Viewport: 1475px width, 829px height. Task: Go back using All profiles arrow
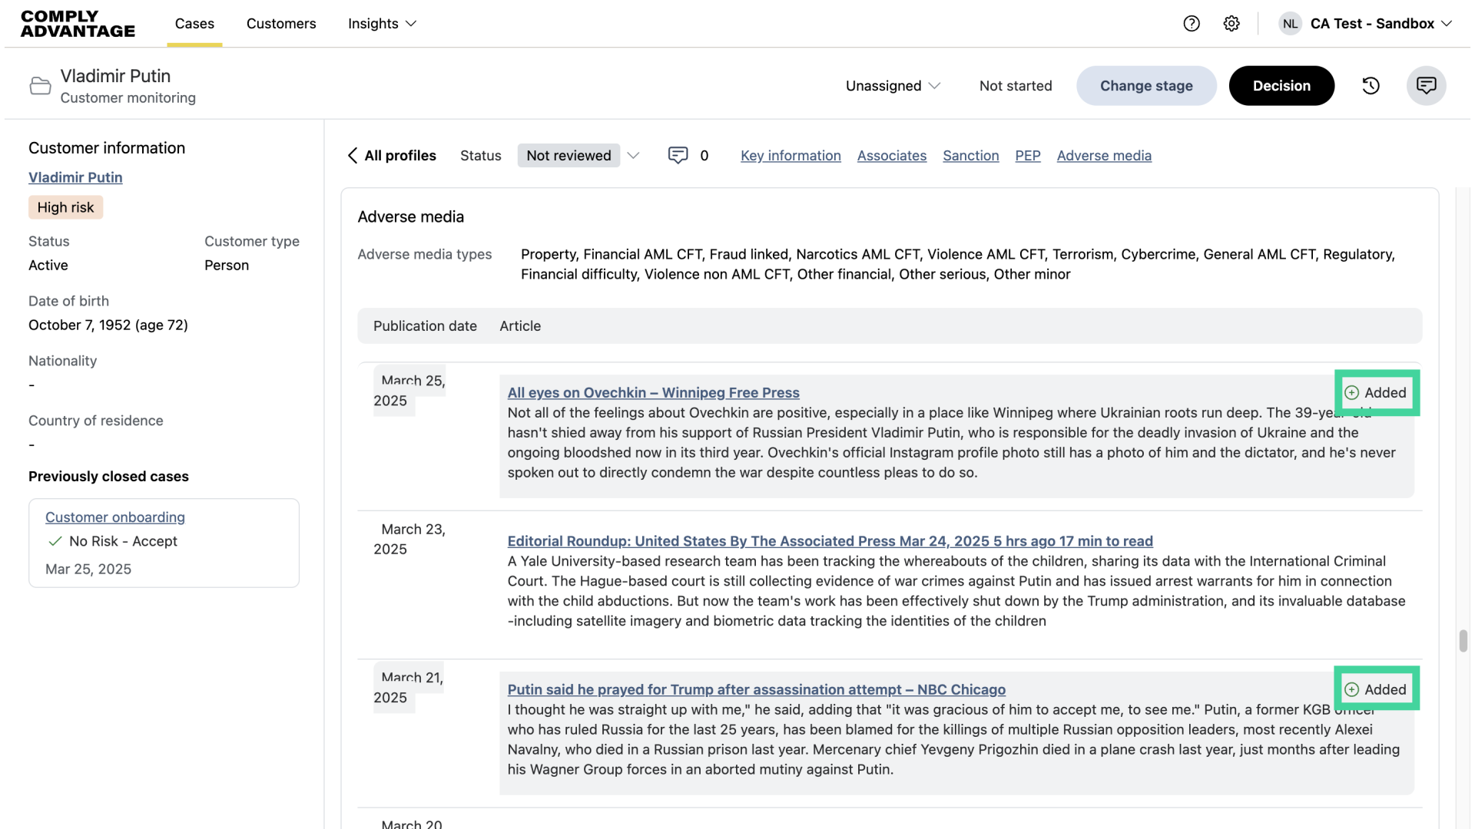(392, 156)
